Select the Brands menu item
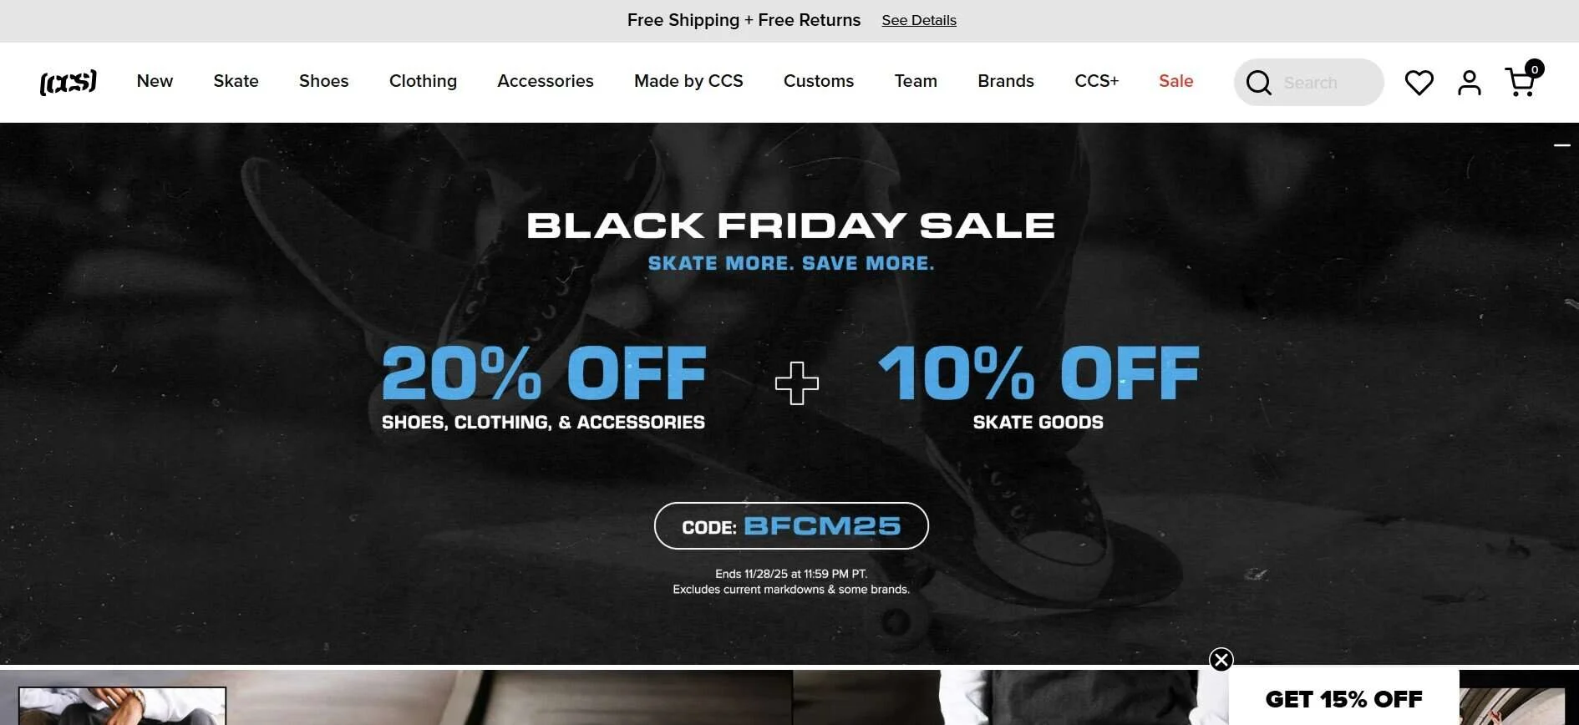Image resolution: width=1579 pixels, height=725 pixels. point(1006,81)
